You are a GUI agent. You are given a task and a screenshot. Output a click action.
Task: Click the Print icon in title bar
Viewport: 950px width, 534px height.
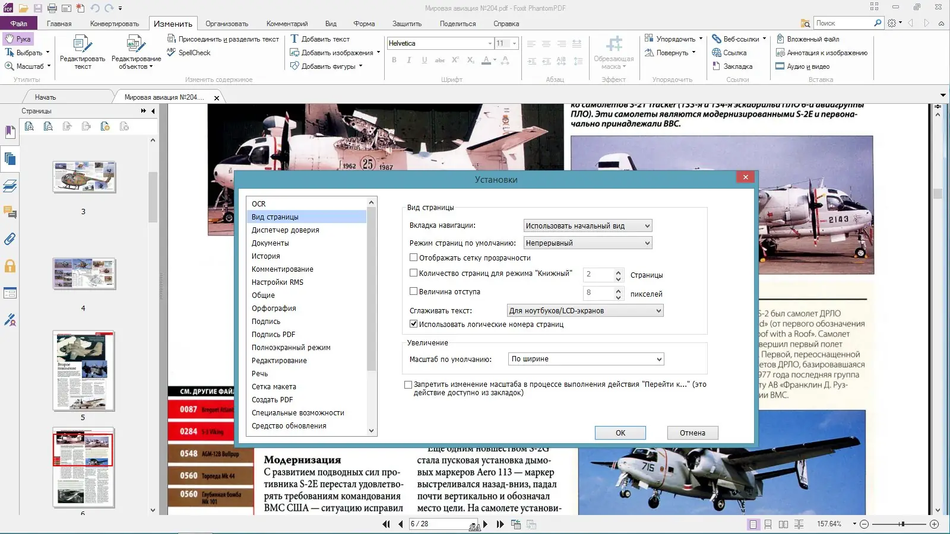point(52,8)
